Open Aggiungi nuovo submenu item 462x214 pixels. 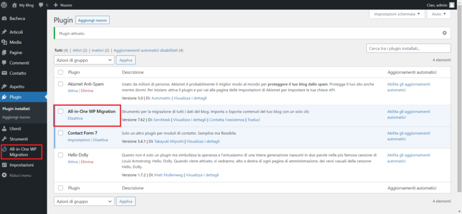click(x=16, y=117)
